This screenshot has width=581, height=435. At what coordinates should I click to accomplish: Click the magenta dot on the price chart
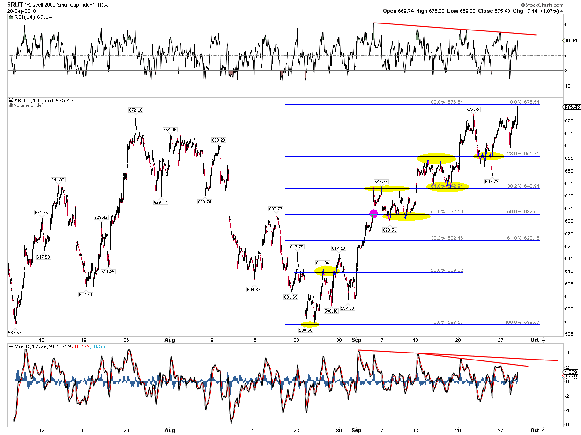373,214
